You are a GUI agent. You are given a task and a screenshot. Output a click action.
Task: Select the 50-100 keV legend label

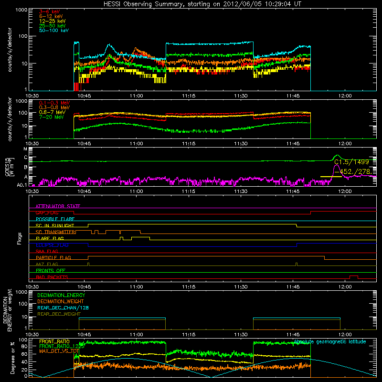pos(54,31)
